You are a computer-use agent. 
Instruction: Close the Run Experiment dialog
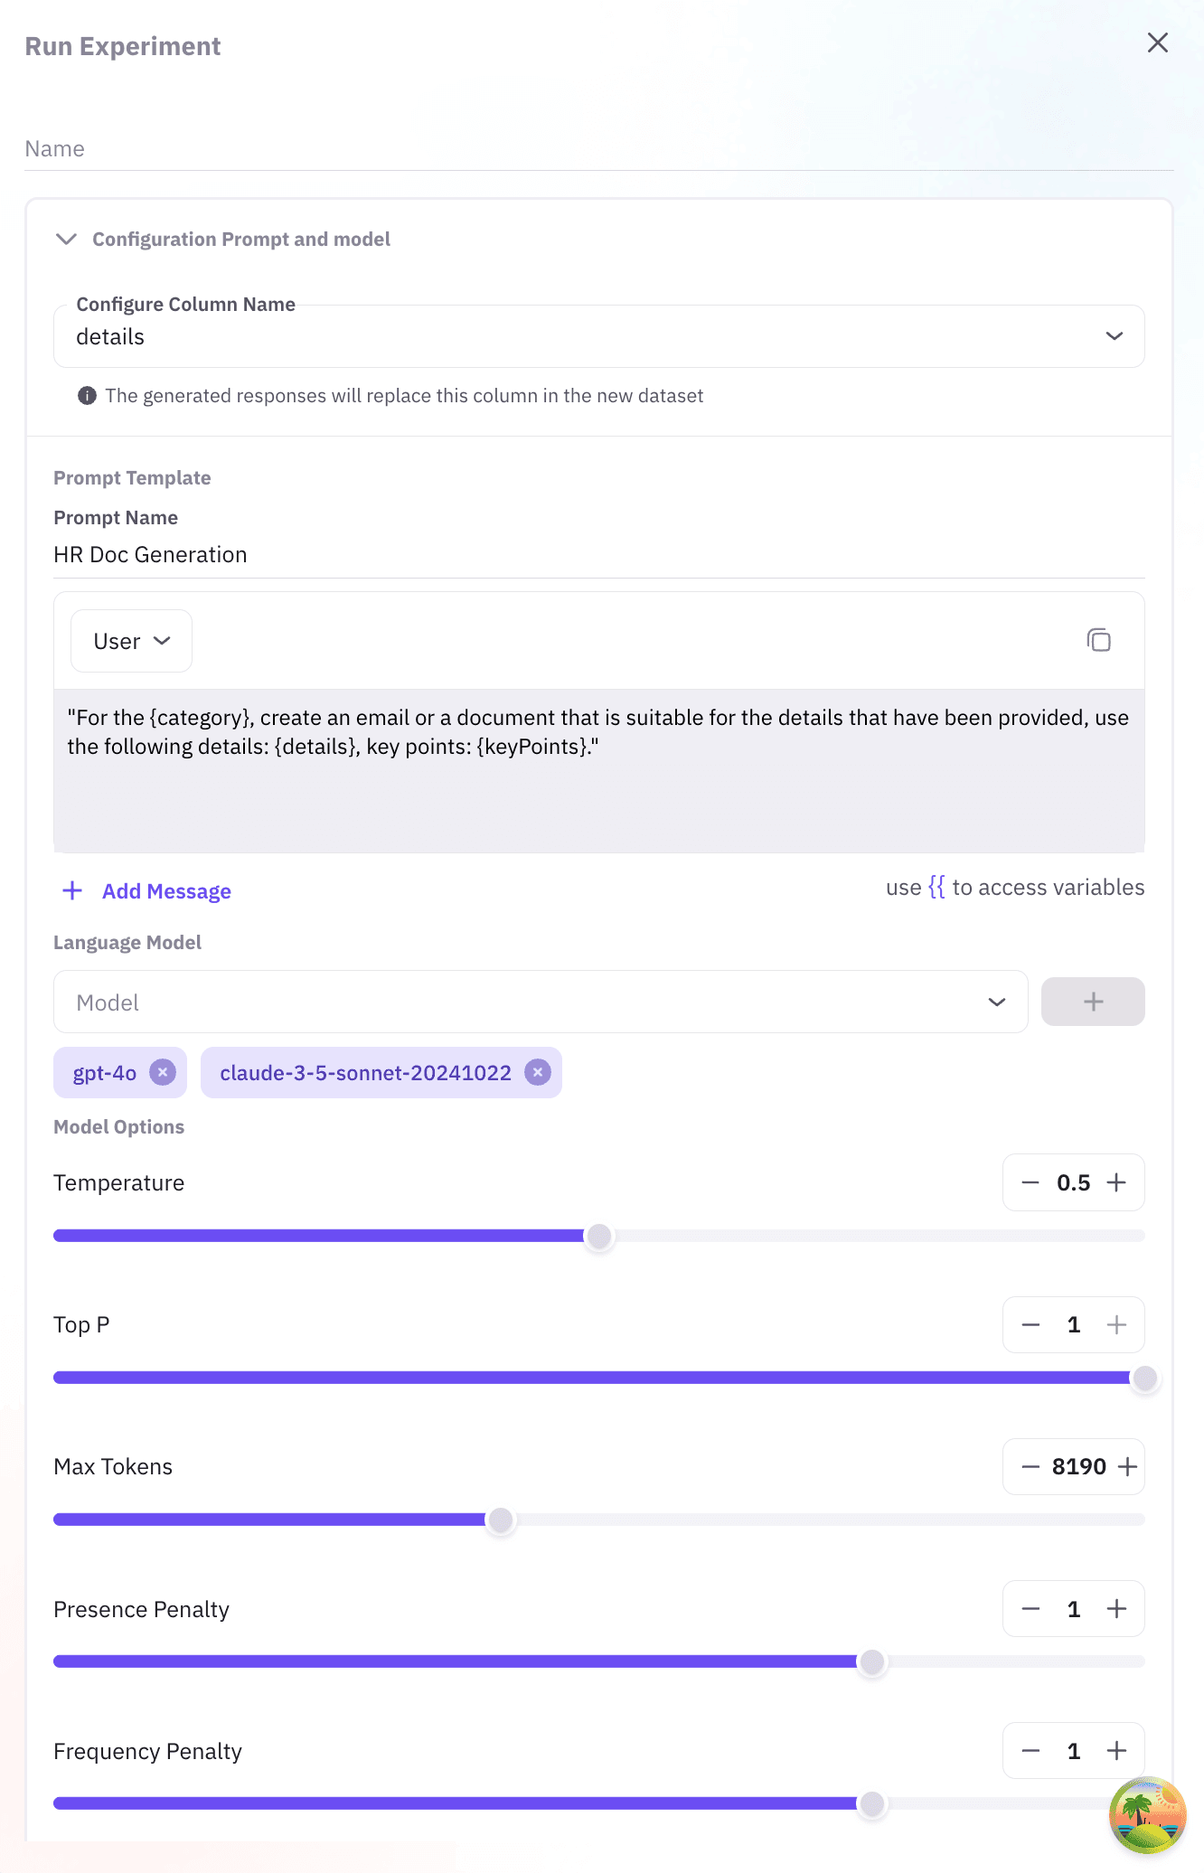tap(1157, 42)
